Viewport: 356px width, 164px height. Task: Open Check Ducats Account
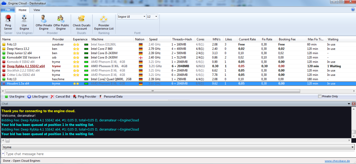82,22
